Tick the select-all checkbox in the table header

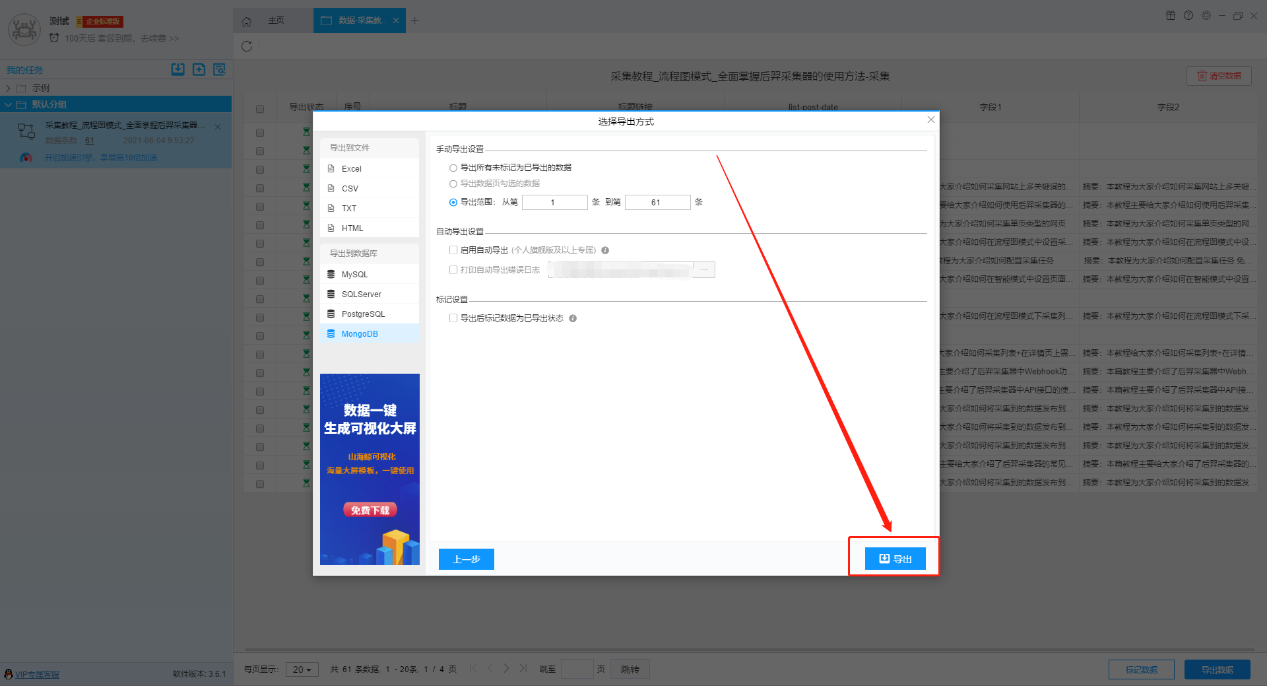click(260, 109)
